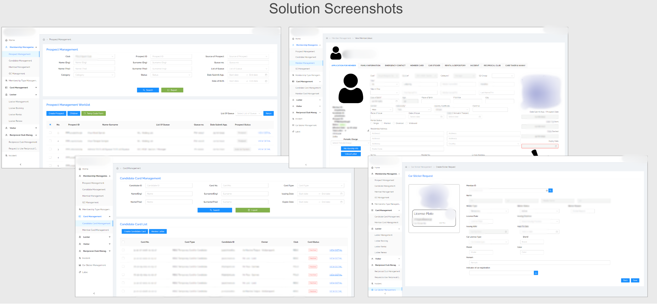Viewport: 657px width, 305px height.
Task: Open the CAR STICKER tab
Action: pyautogui.click(x=434, y=66)
